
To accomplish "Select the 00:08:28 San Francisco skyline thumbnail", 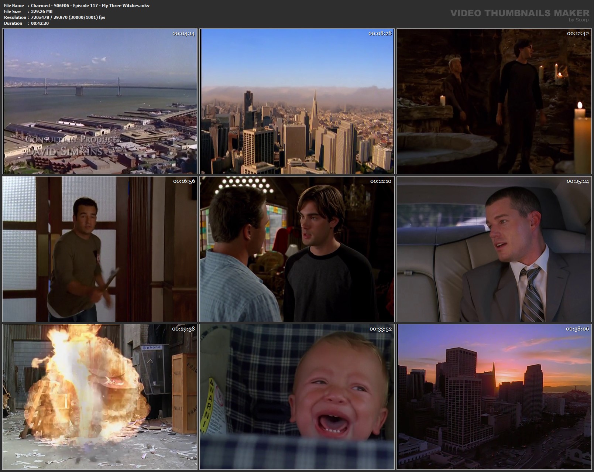I will click(x=297, y=101).
